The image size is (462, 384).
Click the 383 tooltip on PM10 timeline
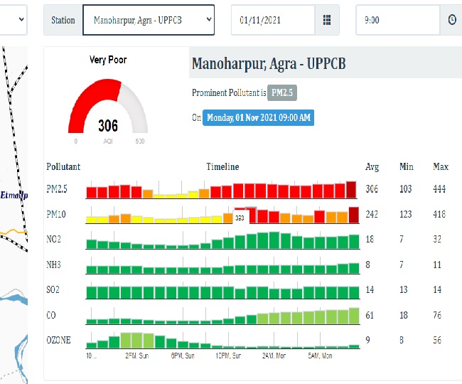point(240,218)
